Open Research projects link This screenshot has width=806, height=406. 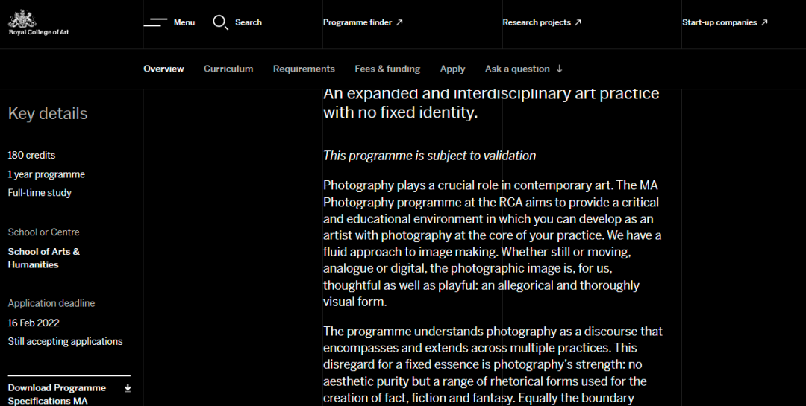[537, 22]
